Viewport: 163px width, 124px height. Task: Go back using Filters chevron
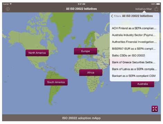click(116, 16)
